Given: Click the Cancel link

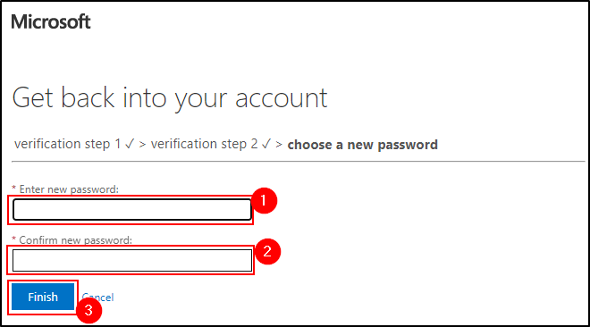Looking at the screenshot, I should pyautogui.click(x=97, y=298).
